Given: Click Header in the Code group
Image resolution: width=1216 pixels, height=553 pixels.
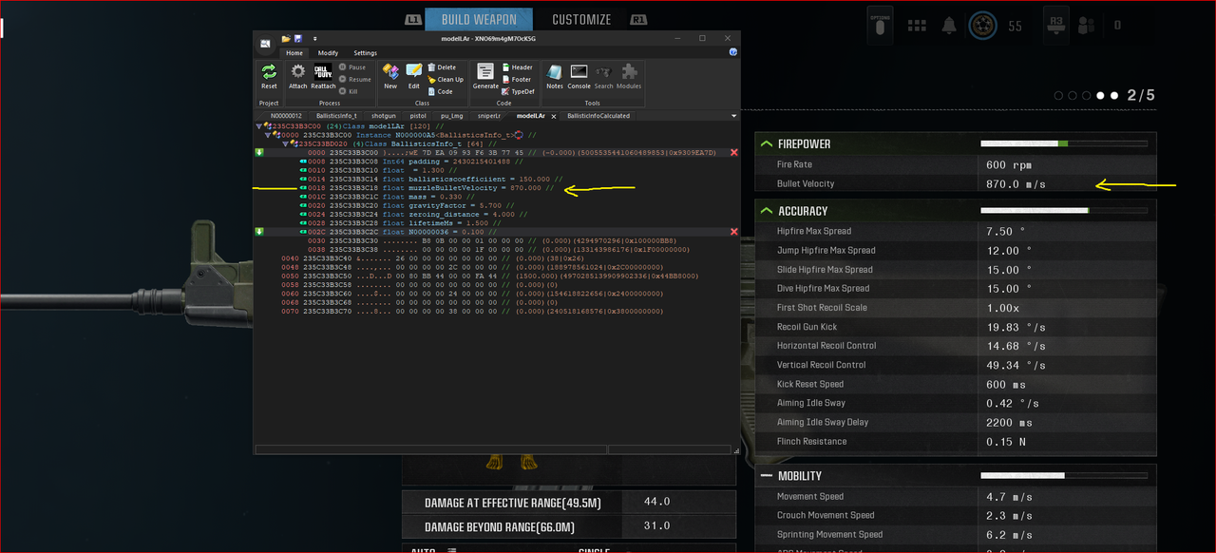Looking at the screenshot, I should pos(517,67).
